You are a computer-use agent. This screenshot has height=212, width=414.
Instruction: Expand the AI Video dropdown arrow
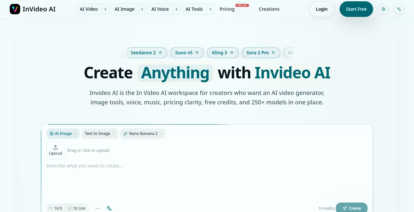106,9
